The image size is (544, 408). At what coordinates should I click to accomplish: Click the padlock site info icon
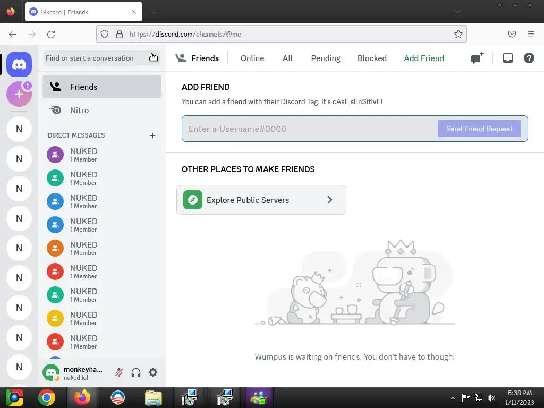[120, 34]
